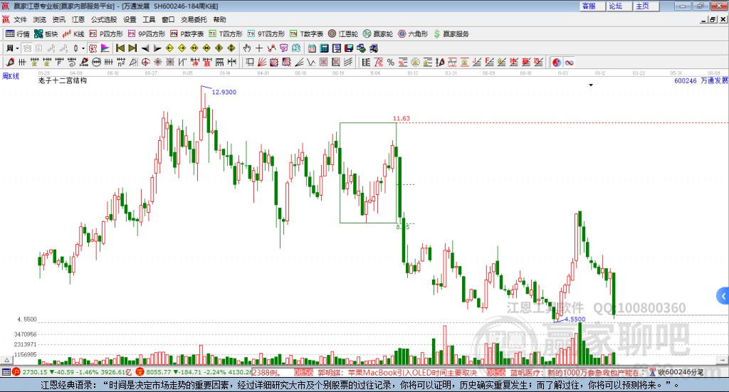The height and width of the screenshot is (392, 729).
Task: Click the 4.5500 low price label
Action: point(575,319)
